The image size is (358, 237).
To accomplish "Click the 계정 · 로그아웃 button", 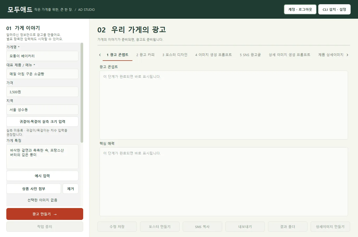I will click(300, 9).
